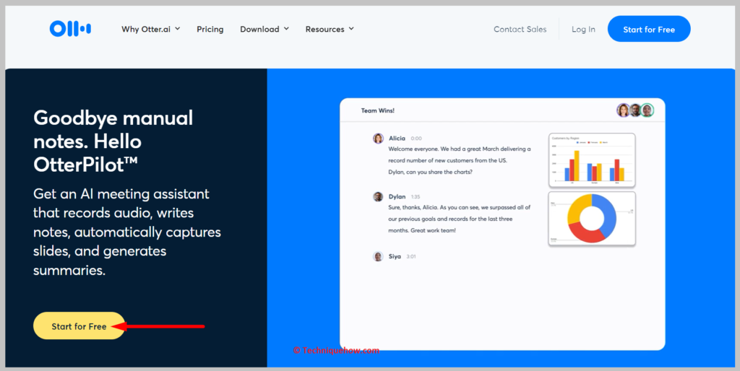Click yellow Start for Free button
The width and height of the screenshot is (740, 371).
pyautogui.click(x=79, y=326)
